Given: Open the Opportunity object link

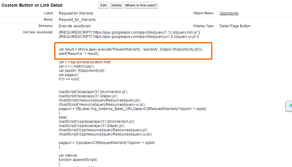Looking at the screenshot, I should 229,13.
